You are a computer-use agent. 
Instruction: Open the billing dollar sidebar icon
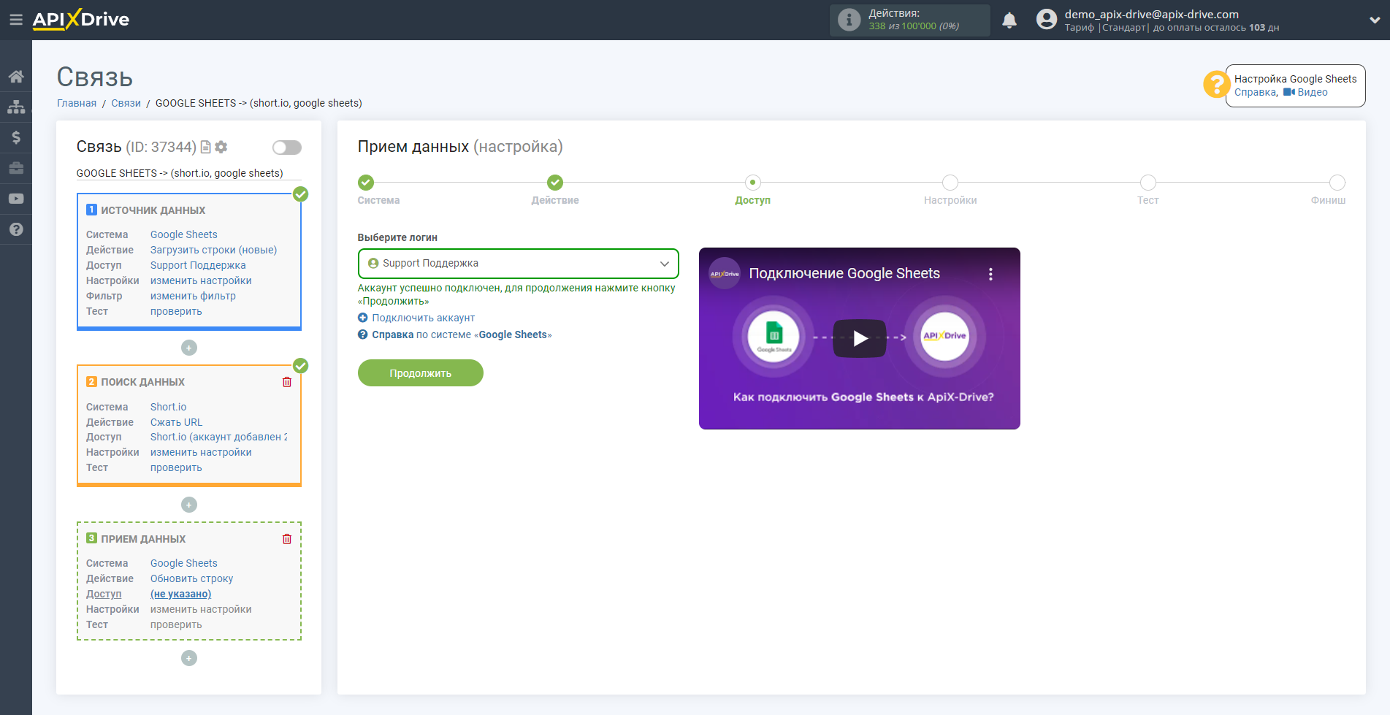coord(16,137)
